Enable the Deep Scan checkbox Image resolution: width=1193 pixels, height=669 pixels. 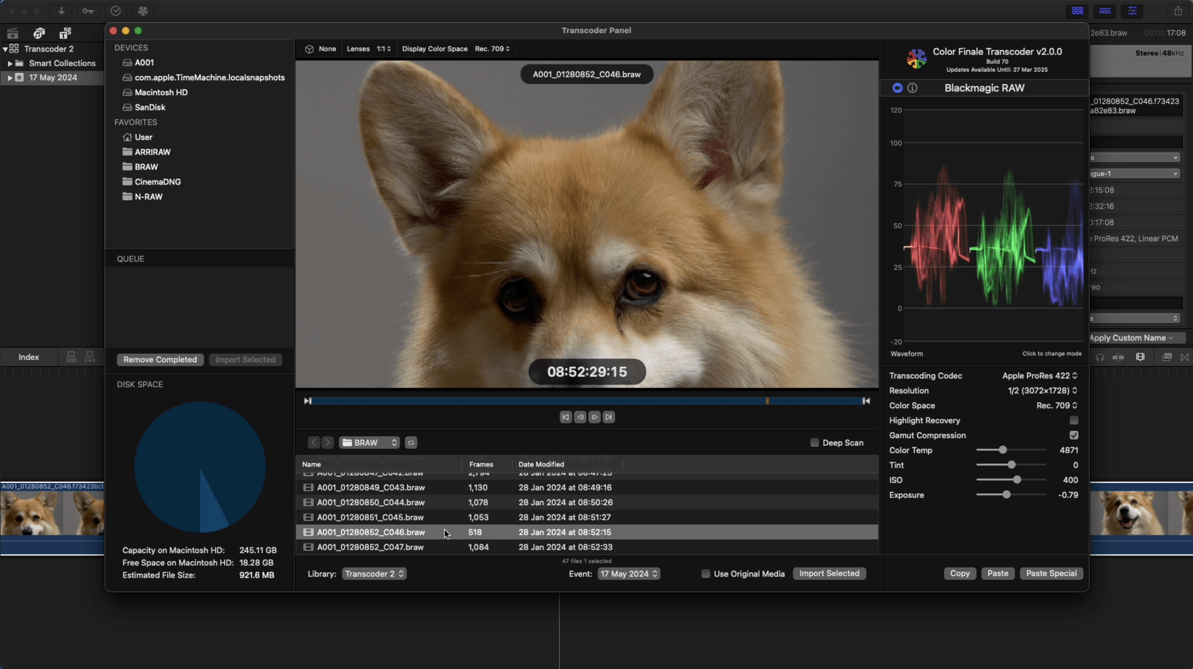[x=815, y=442]
